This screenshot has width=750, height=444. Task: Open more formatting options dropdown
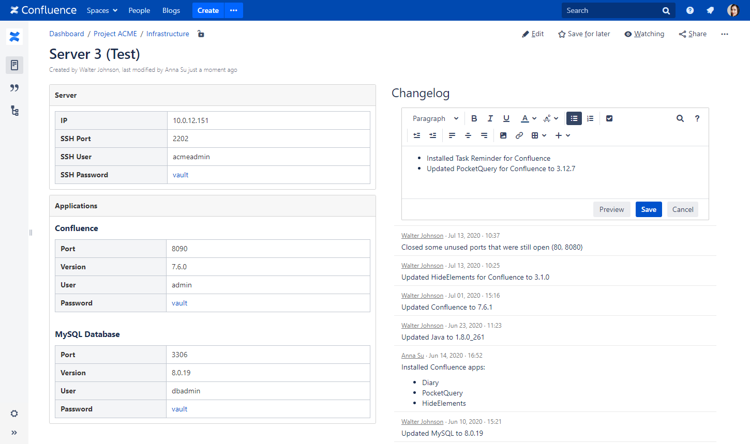point(551,118)
